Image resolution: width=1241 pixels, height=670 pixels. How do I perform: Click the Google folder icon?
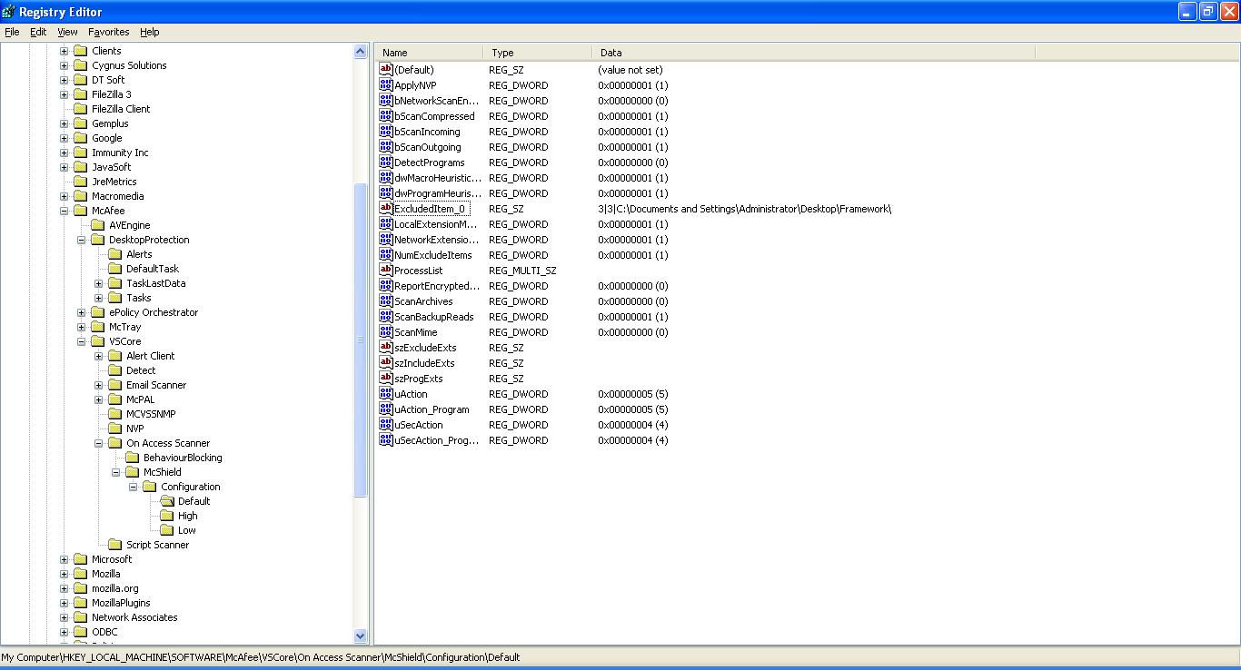pyautogui.click(x=80, y=138)
